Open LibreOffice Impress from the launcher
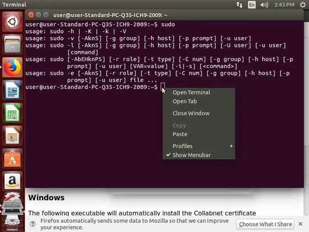Screen dimensions: 309x232 tap(12, 136)
